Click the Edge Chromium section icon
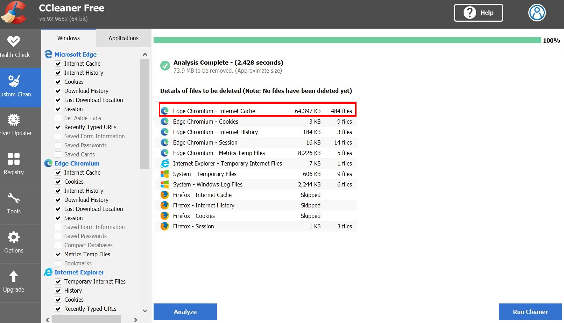This screenshot has width=564, height=323. [48, 163]
